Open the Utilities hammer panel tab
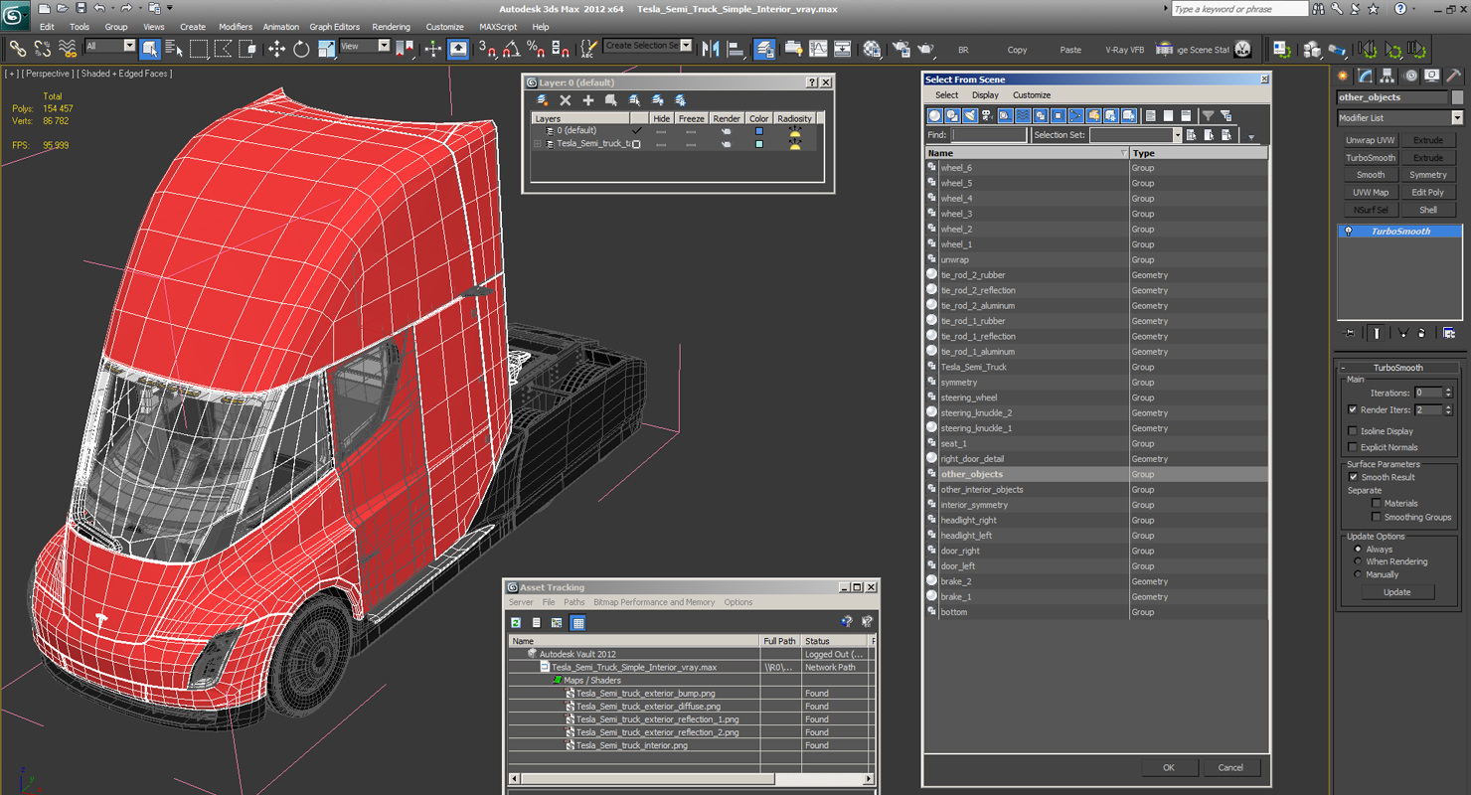 pyautogui.click(x=1454, y=76)
